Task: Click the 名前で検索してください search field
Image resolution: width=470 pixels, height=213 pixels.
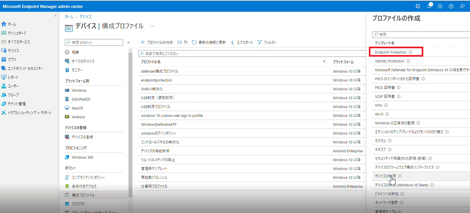Action: coord(252,53)
